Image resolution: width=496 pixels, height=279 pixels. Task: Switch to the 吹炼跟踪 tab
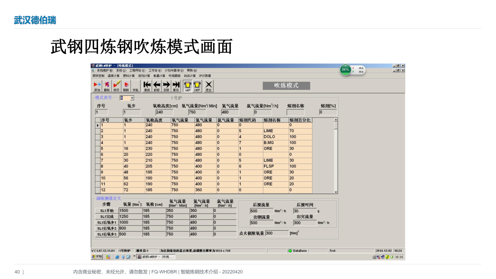[174, 76]
